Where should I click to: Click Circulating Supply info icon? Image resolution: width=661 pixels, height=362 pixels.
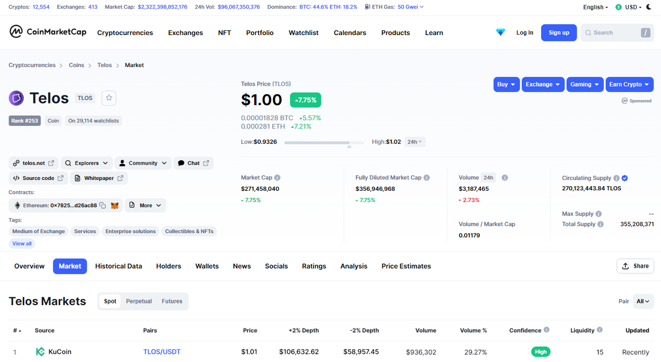tap(617, 178)
